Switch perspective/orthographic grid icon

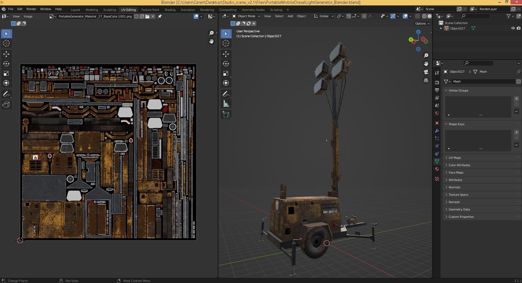[x=426, y=80]
